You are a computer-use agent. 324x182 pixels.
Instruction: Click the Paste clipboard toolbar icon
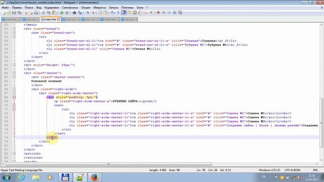(54, 13)
